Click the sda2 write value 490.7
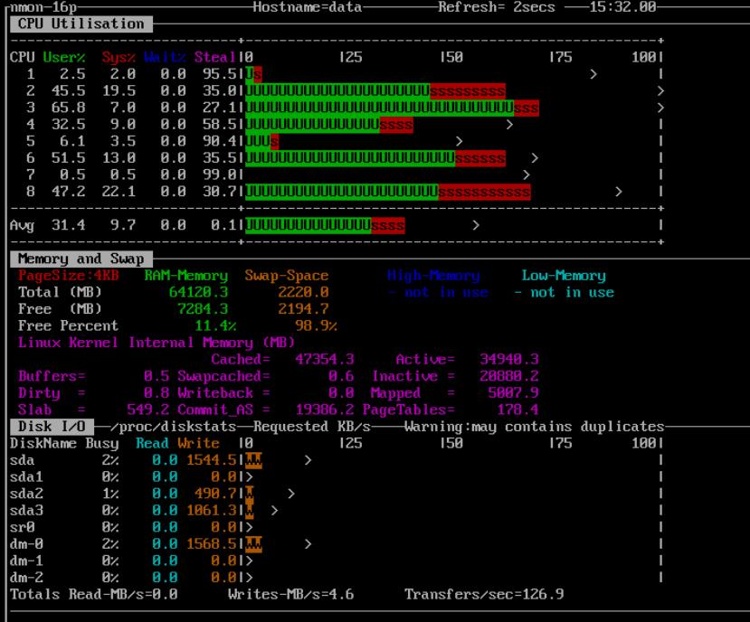 coord(215,494)
